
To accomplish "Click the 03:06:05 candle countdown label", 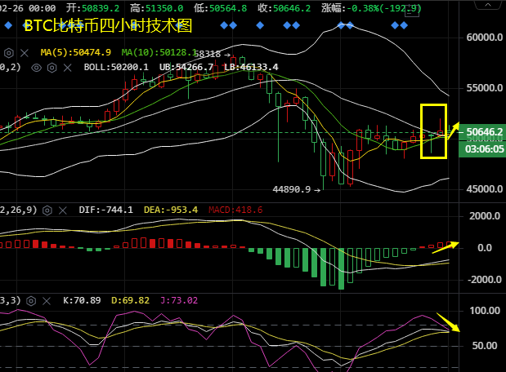I will pos(484,149).
